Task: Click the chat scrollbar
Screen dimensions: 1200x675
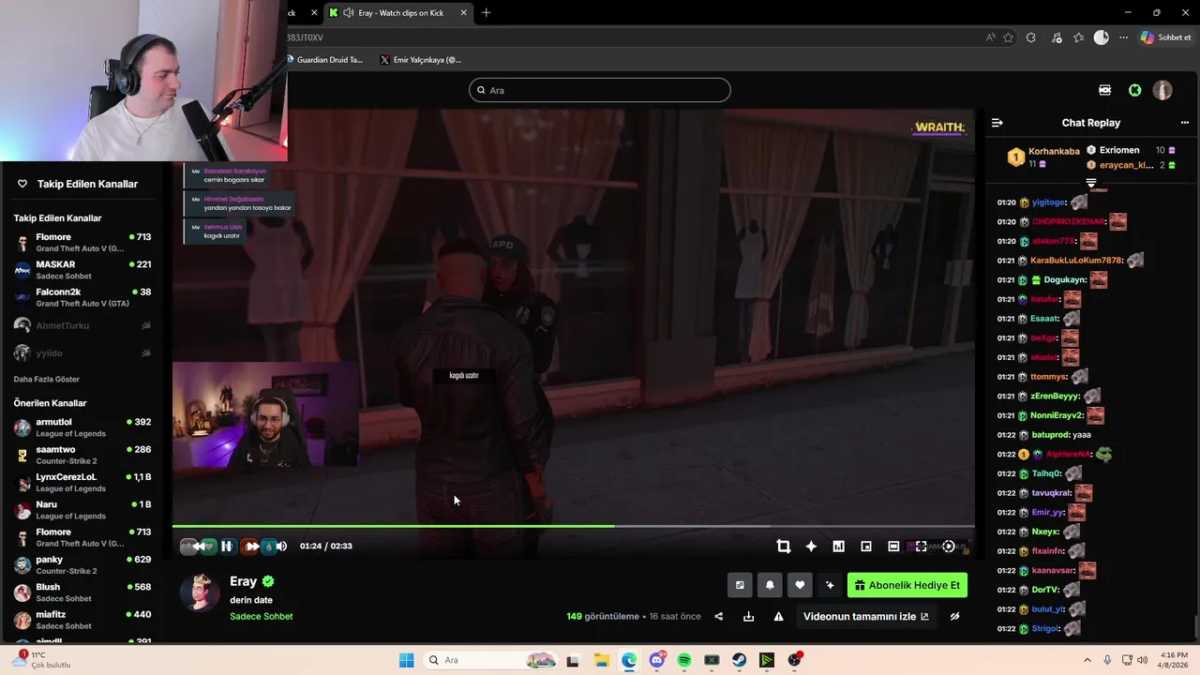Action: pyautogui.click(x=1194, y=625)
